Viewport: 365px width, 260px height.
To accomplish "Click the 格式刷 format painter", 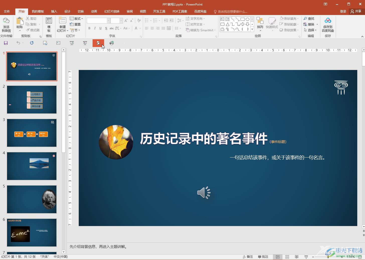I will [33, 30].
